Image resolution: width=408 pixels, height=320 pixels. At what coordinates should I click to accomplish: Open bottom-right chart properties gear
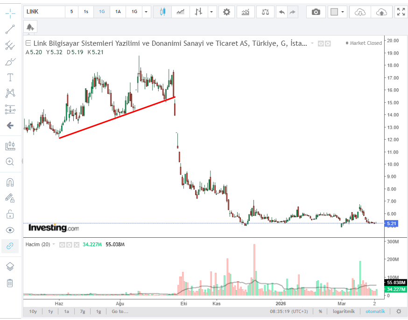(399, 312)
